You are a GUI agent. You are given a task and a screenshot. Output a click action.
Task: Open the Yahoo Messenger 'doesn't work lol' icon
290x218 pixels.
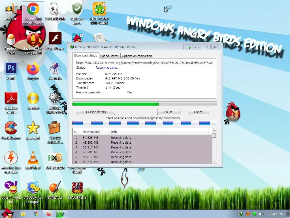pos(11,192)
